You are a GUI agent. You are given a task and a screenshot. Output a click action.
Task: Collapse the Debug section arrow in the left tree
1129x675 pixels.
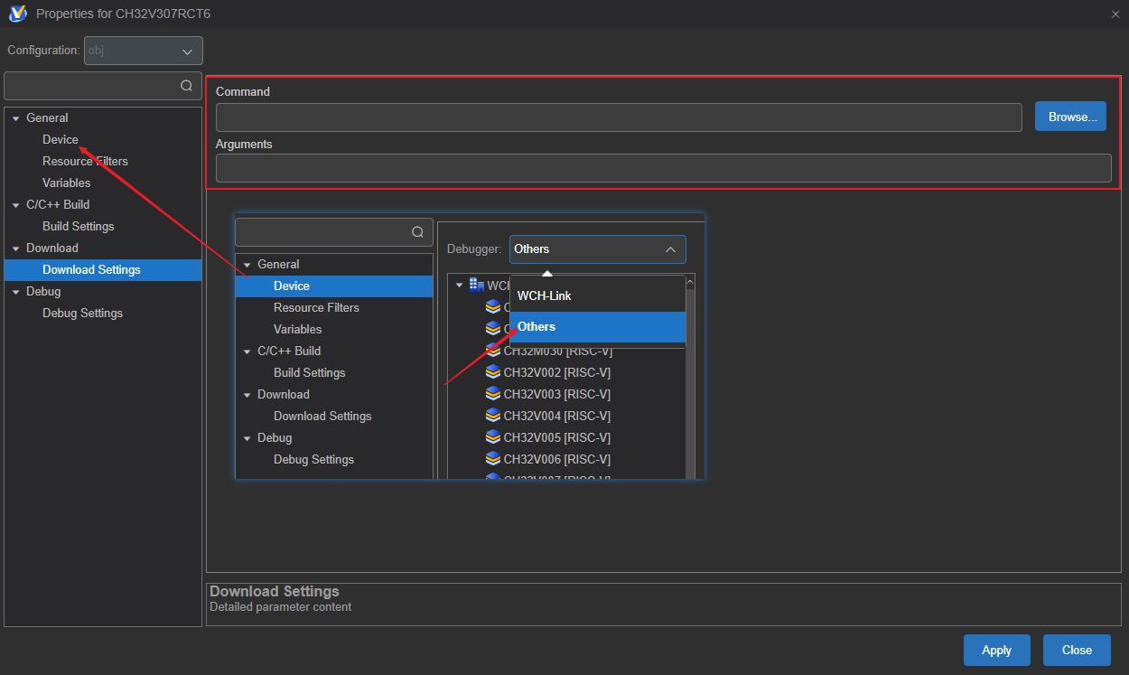pyautogui.click(x=15, y=292)
